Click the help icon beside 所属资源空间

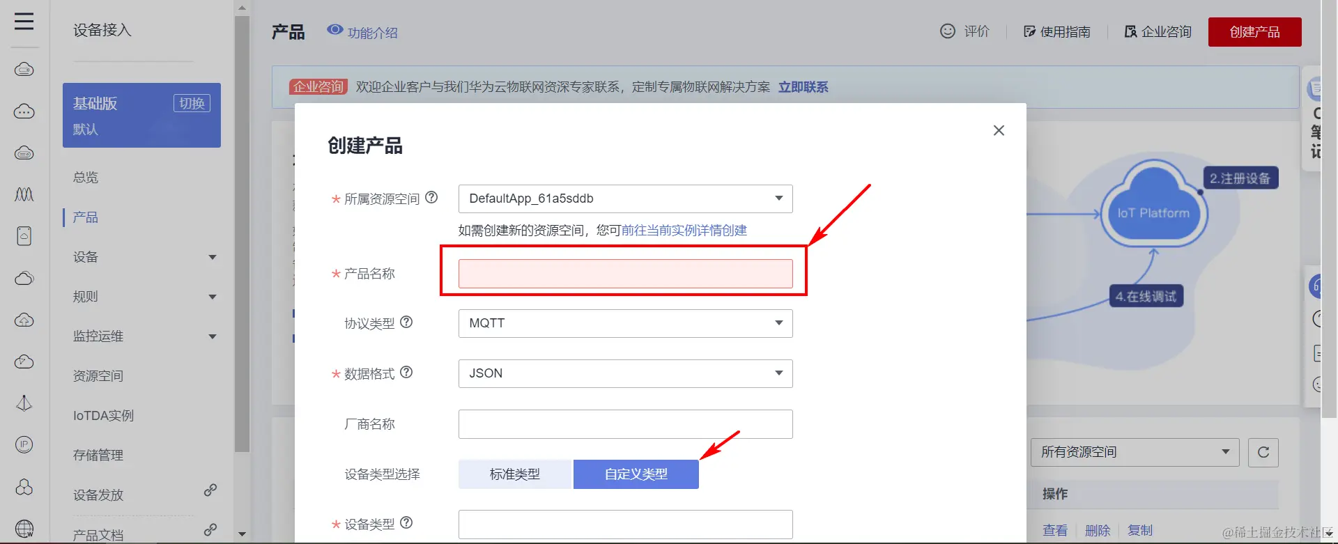coord(431,198)
